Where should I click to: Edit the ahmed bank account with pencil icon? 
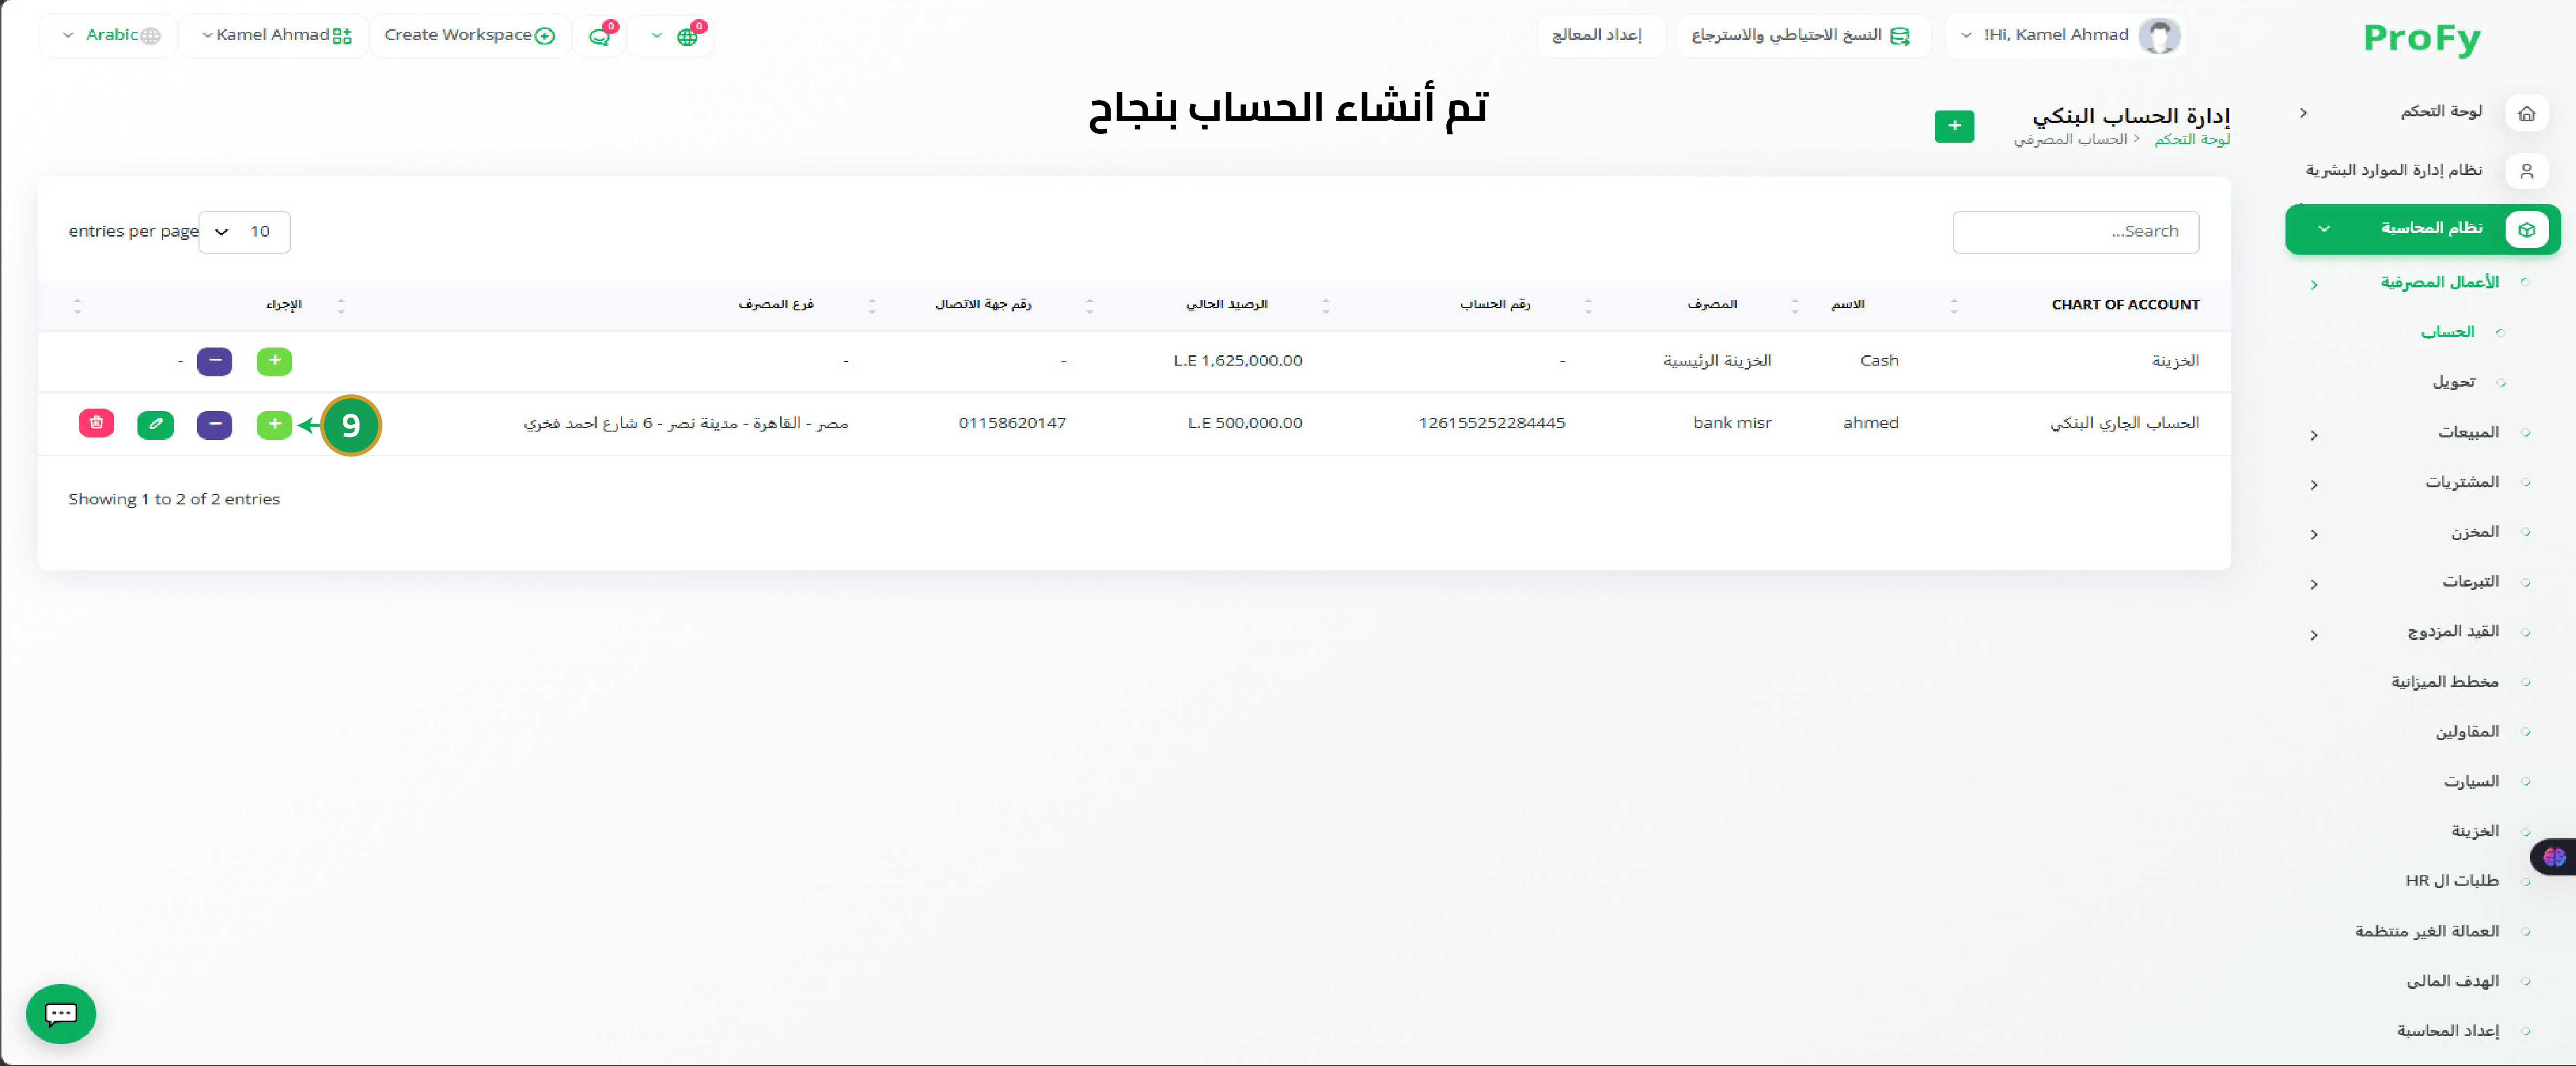tap(155, 425)
